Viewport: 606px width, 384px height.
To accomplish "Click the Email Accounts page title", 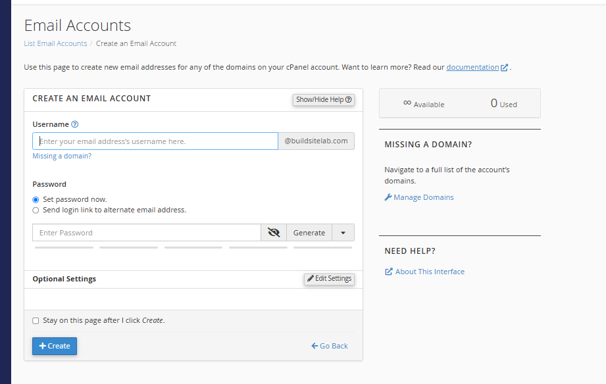I will 77,26.
